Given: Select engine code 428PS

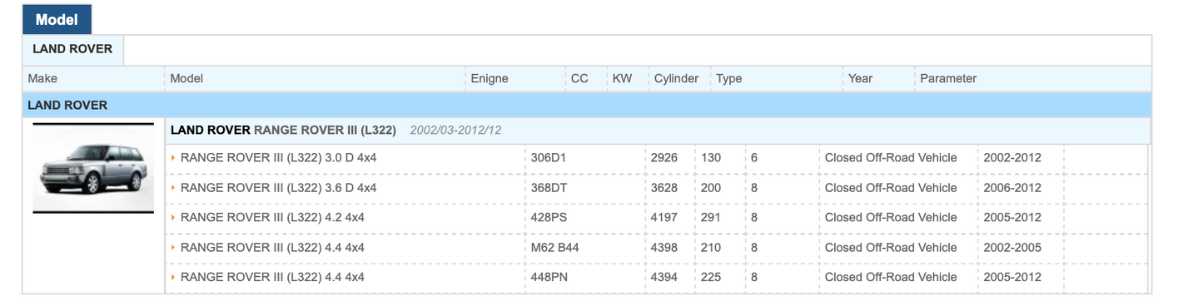Looking at the screenshot, I should (x=549, y=218).
